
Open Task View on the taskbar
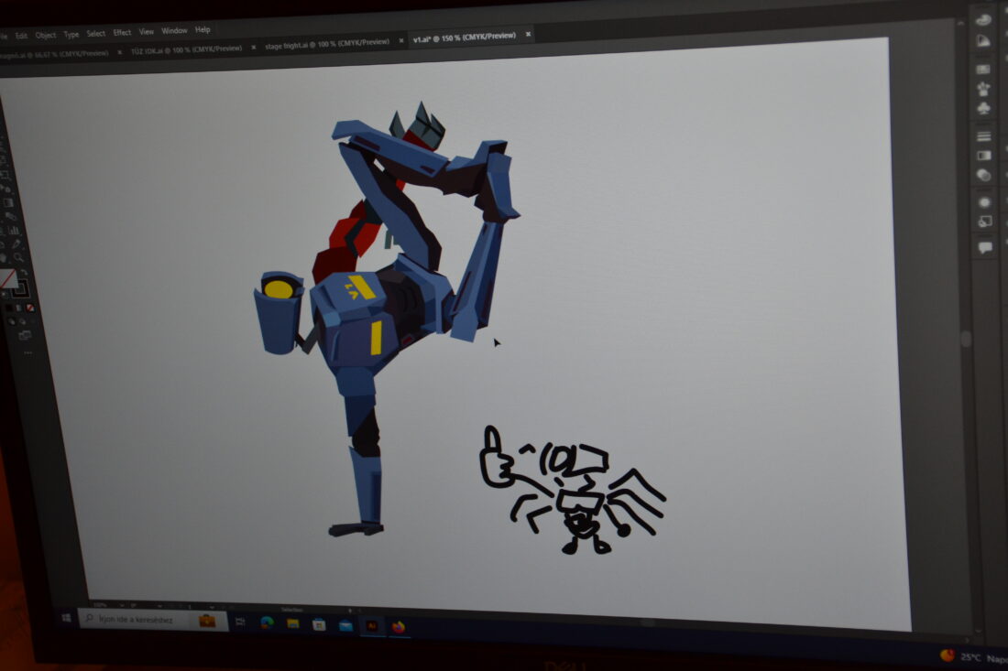240,622
